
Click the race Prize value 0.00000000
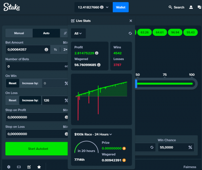click(x=112, y=148)
